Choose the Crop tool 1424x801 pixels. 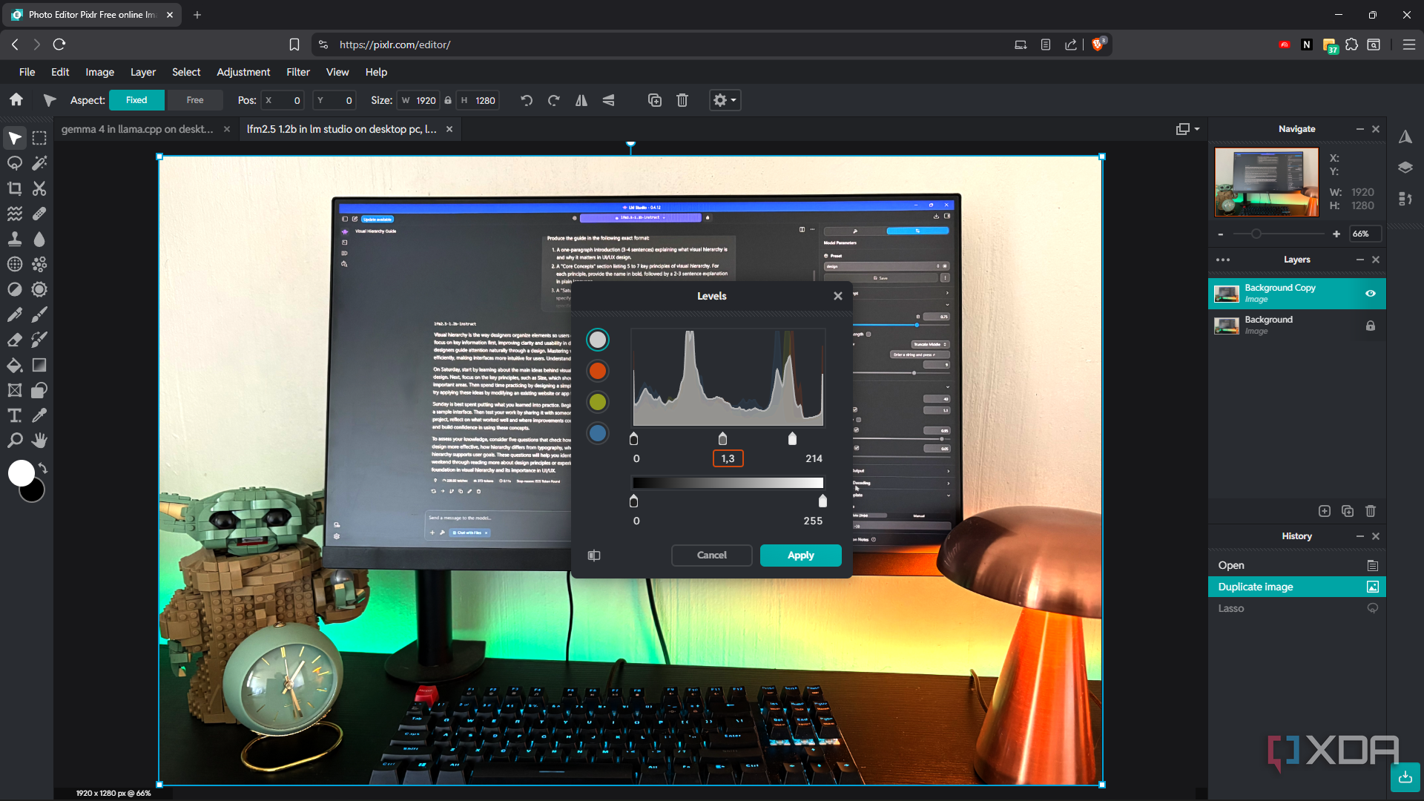[14, 188]
